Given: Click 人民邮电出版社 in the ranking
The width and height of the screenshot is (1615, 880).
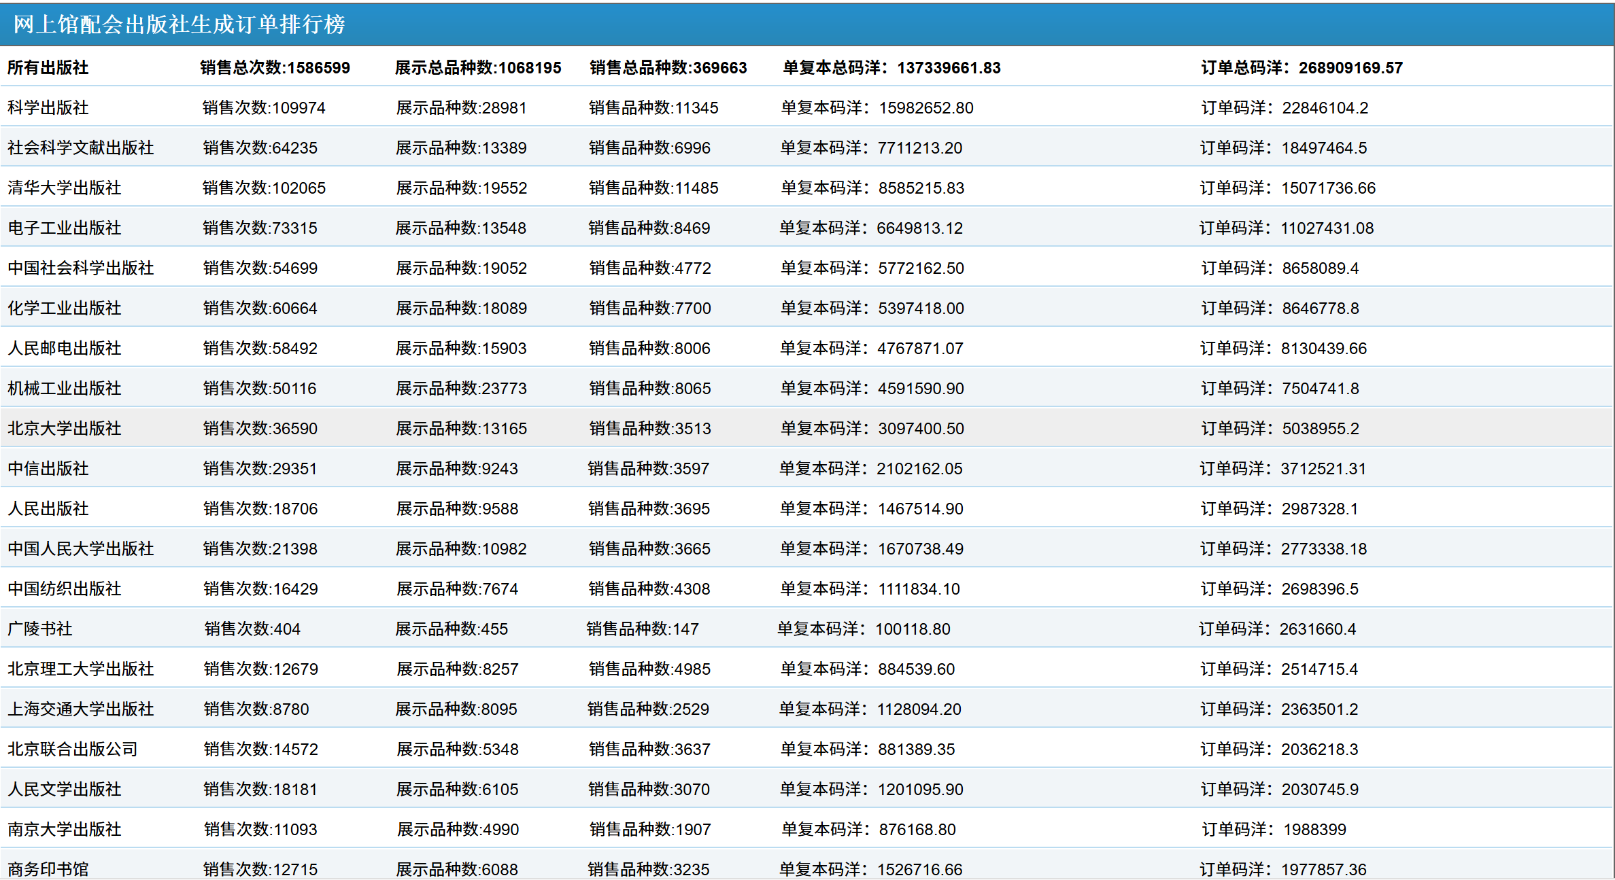Looking at the screenshot, I should click(65, 348).
